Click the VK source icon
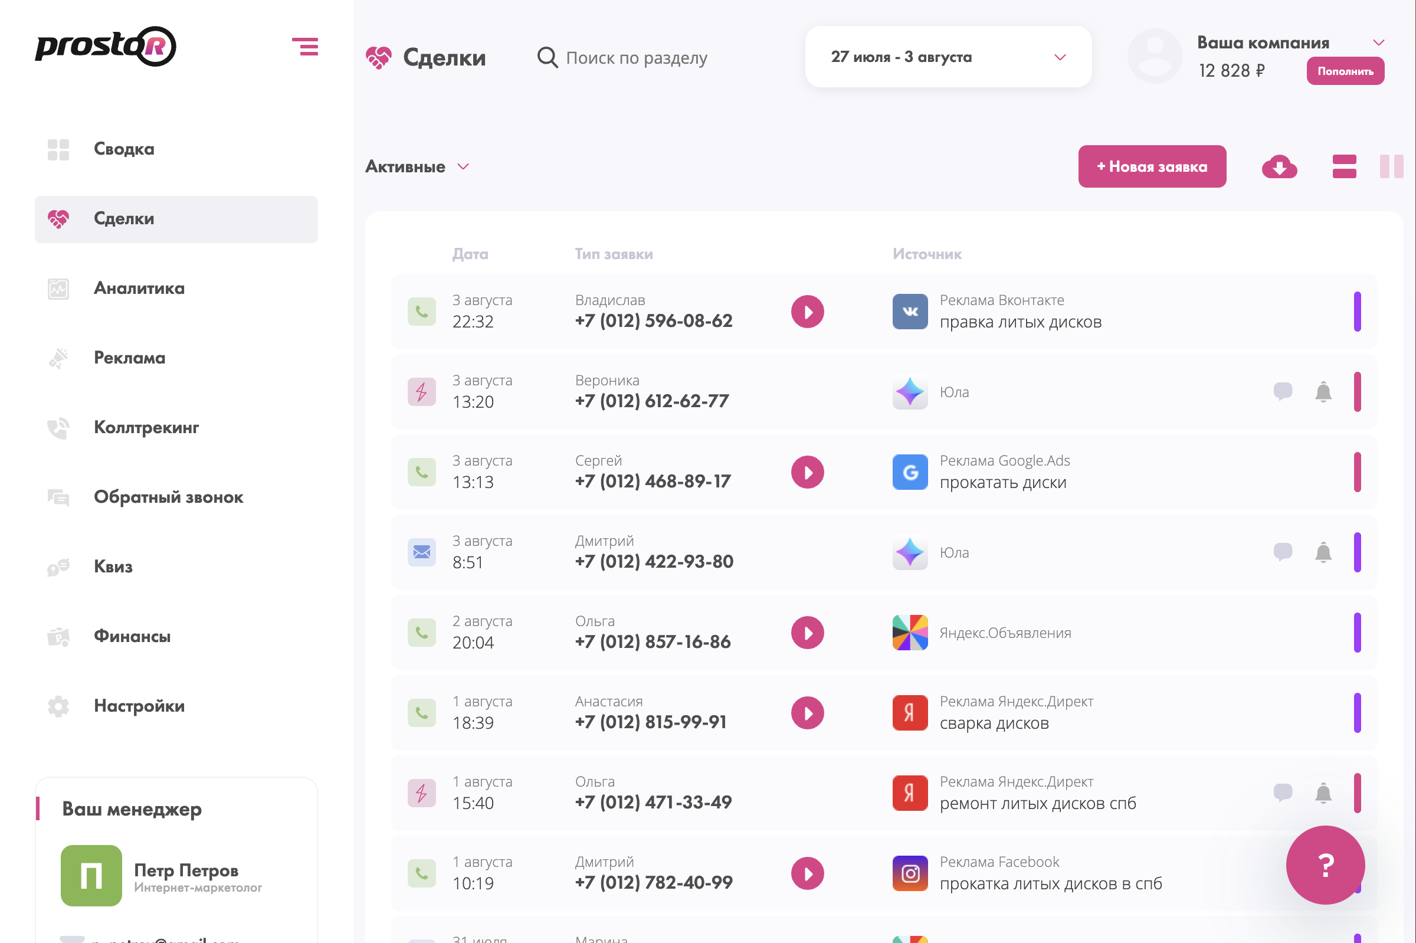This screenshot has width=1416, height=943. [910, 312]
